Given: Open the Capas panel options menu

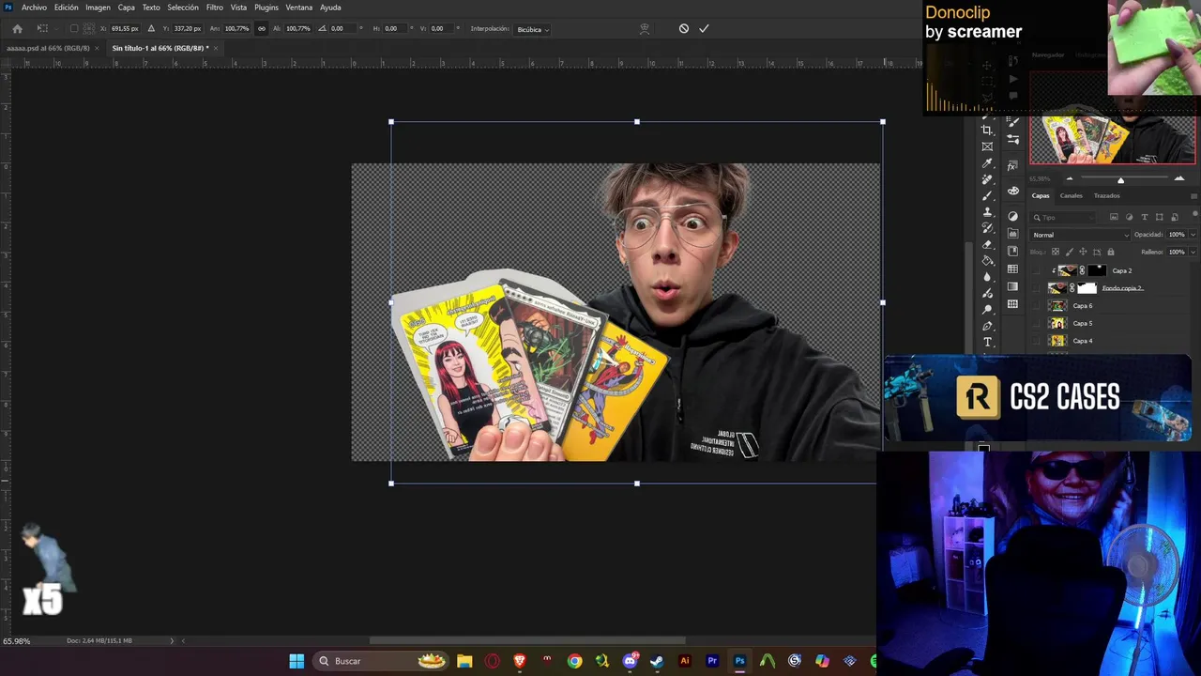Looking at the screenshot, I should [x=1193, y=196].
